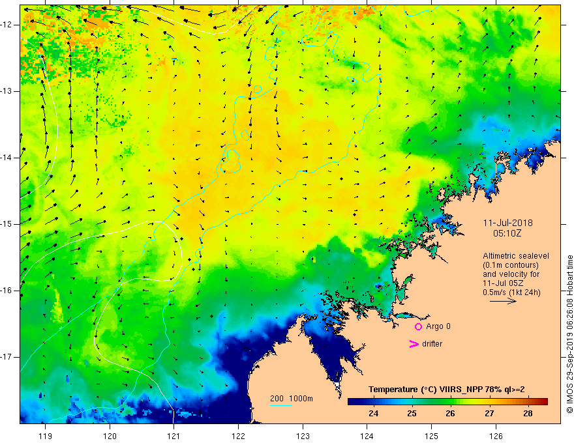The width and height of the screenshot is (574, 443).
Task: Click the longitude axis label '119'
Action: point(46,436)
